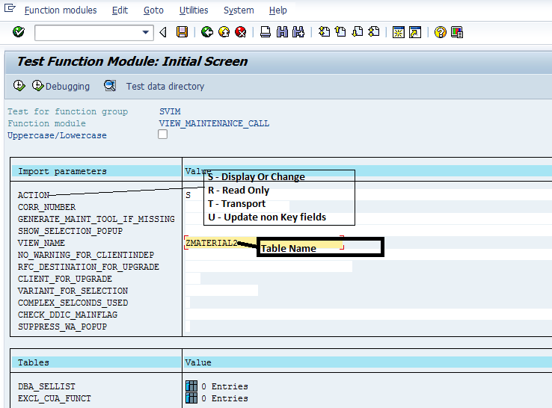Click the CHECK_DDIC_MAINFLAG value field

(x=368, y=315)
